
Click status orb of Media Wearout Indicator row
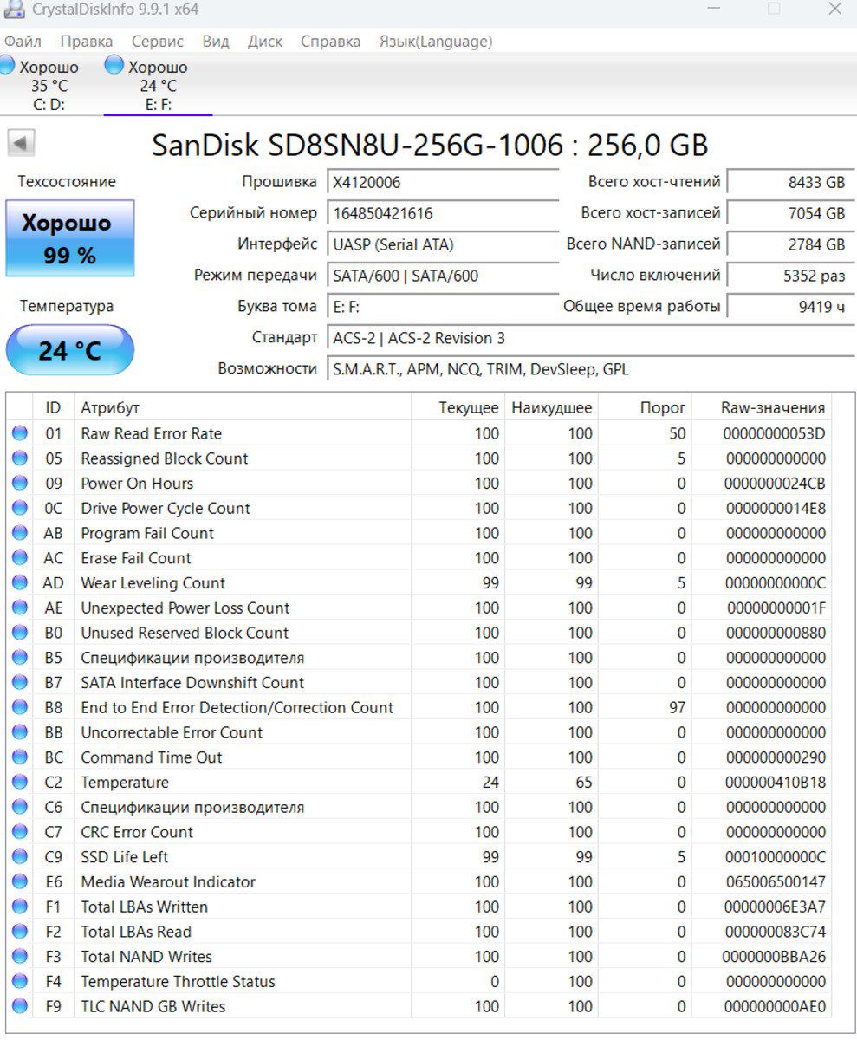20,882
